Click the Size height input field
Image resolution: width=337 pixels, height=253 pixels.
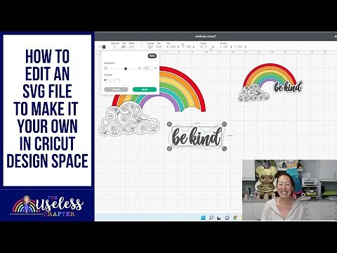(188, 47)
